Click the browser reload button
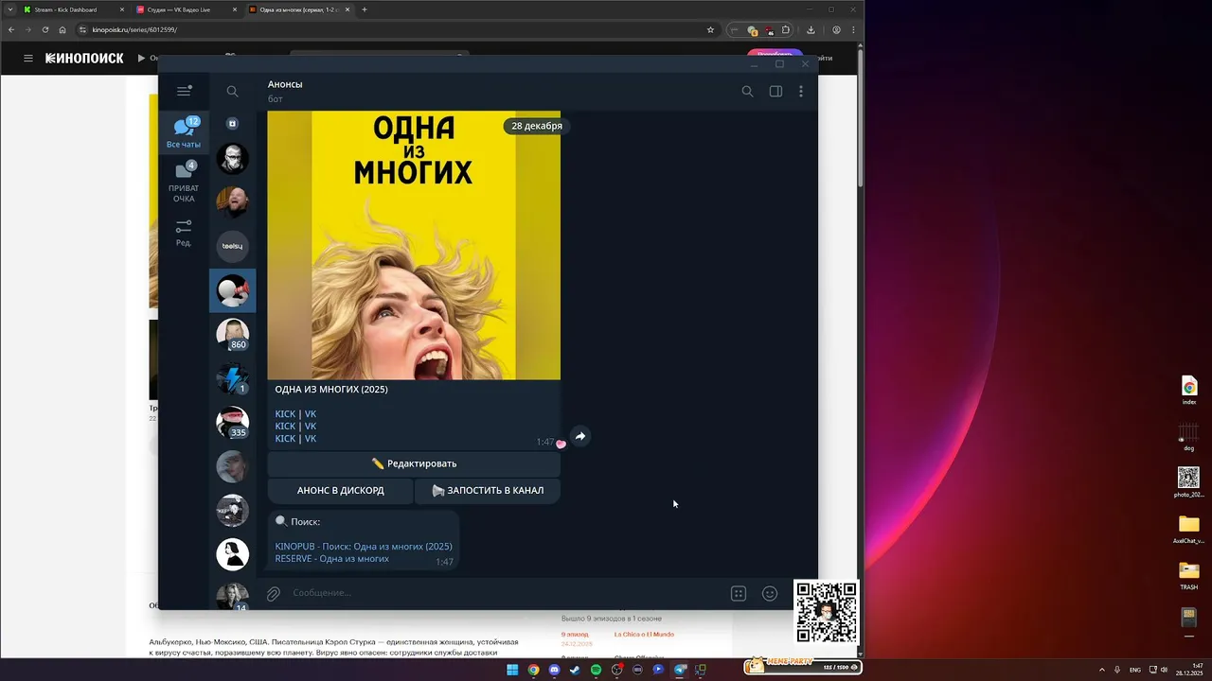This screenshot has height=681, width=1212. [x=45, y=29]
